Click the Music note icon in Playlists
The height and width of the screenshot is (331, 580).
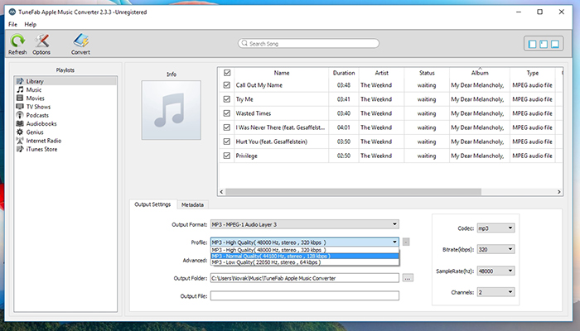20,89
